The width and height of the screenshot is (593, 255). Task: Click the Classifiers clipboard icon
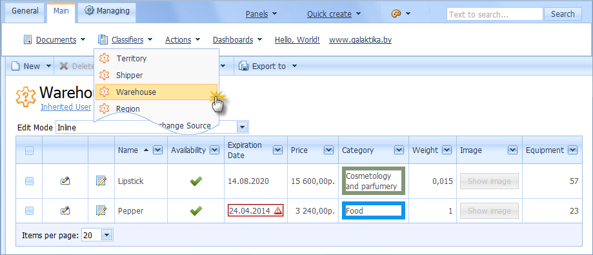[103, 39]
